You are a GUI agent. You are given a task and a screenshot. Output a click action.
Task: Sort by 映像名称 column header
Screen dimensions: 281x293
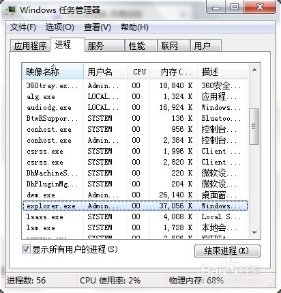[53, 72]
